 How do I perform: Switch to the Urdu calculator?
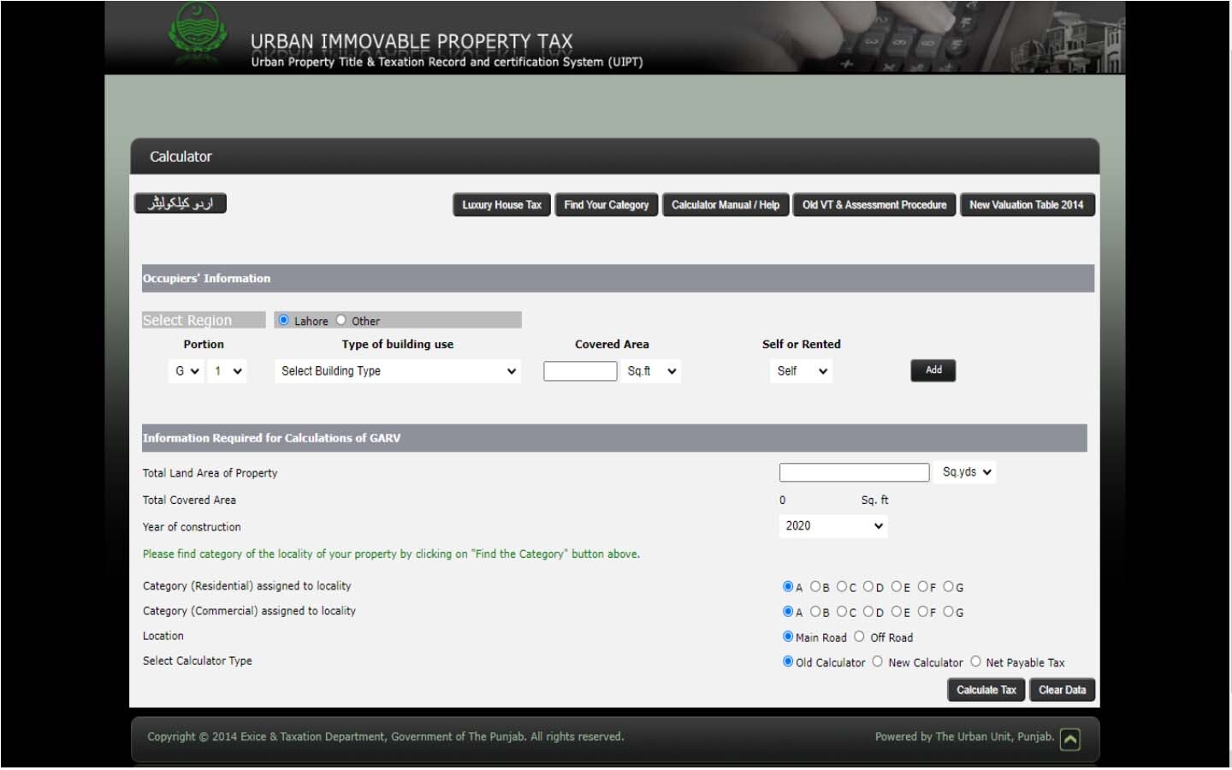[181, 204]
